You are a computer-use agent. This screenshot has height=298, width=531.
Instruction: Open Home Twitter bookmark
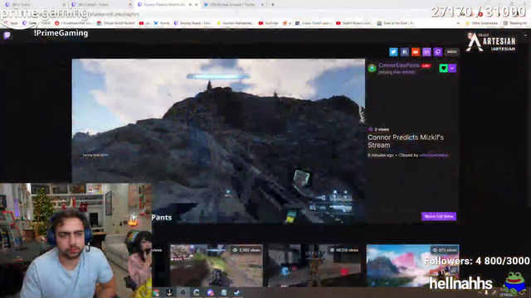pyautogui.click(x=162, y=23)
